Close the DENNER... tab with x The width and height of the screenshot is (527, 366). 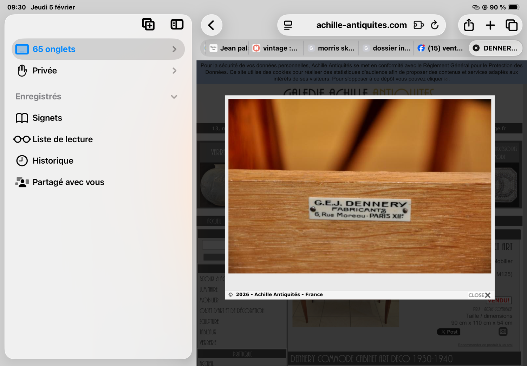coord(476,48)
